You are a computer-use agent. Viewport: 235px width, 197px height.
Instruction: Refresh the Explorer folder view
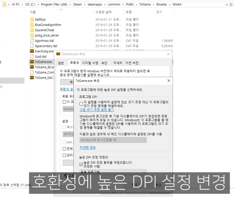(x=231, y=5)
